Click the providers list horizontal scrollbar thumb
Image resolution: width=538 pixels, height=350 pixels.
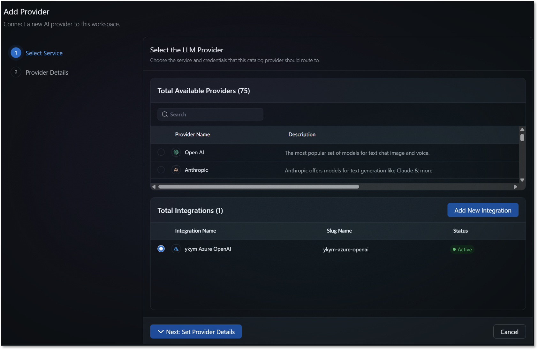tap(259, 187)
